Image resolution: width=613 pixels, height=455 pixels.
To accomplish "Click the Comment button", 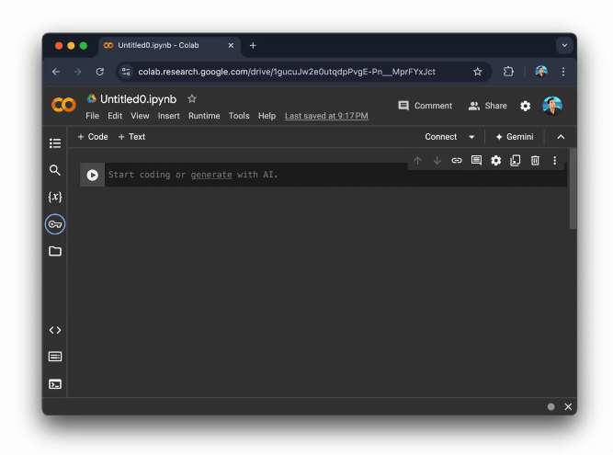I will (425, 106).
